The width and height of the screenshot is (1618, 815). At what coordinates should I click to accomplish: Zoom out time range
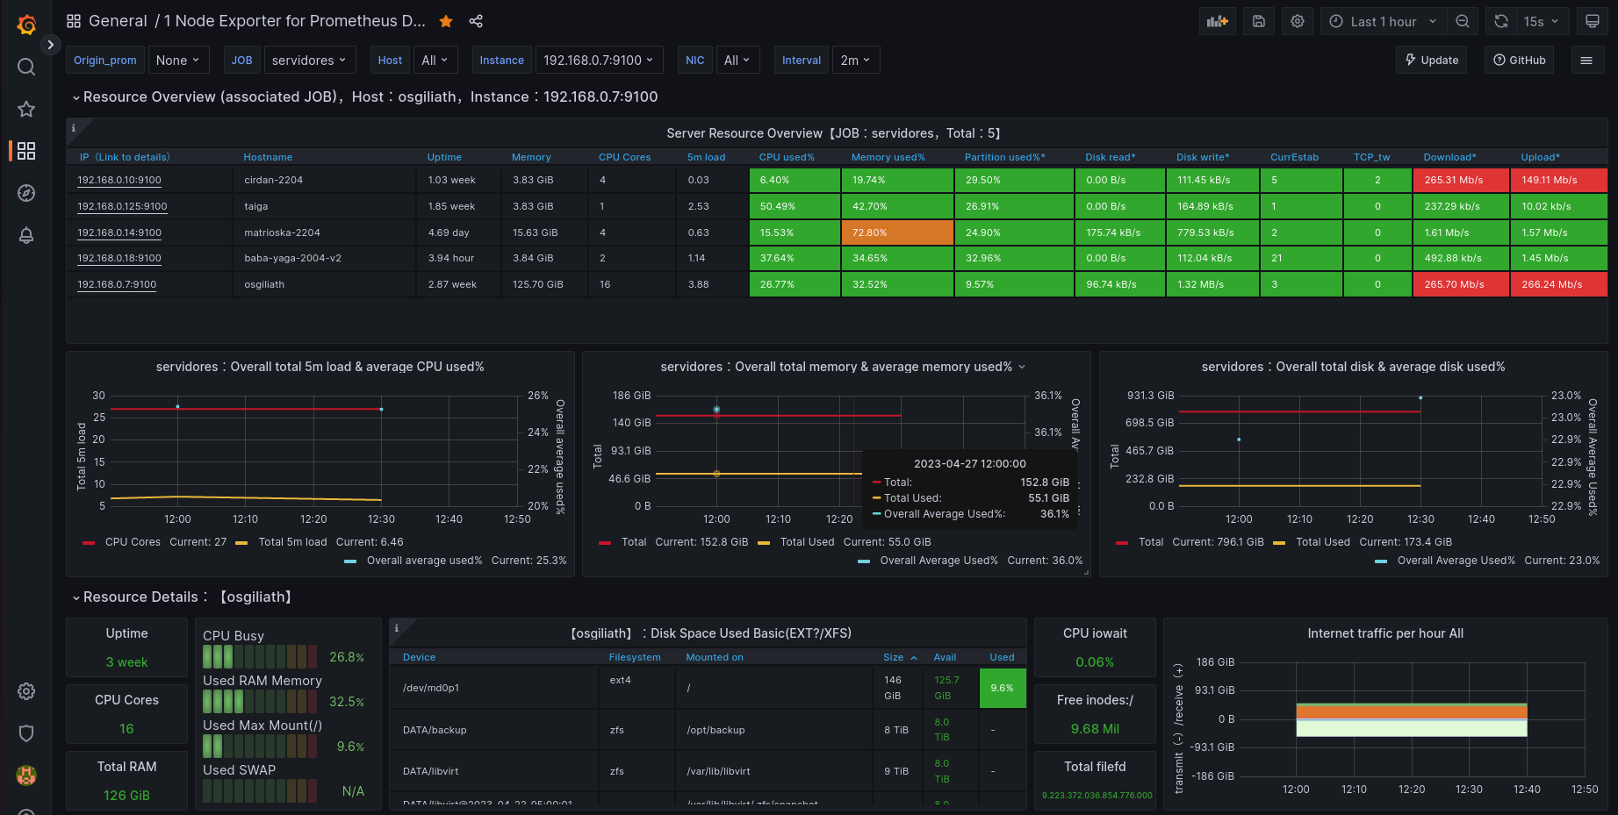[x=1463, y=21]
